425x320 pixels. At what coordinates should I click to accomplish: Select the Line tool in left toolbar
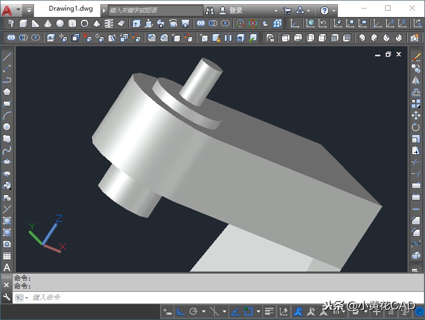click(7, 57)
